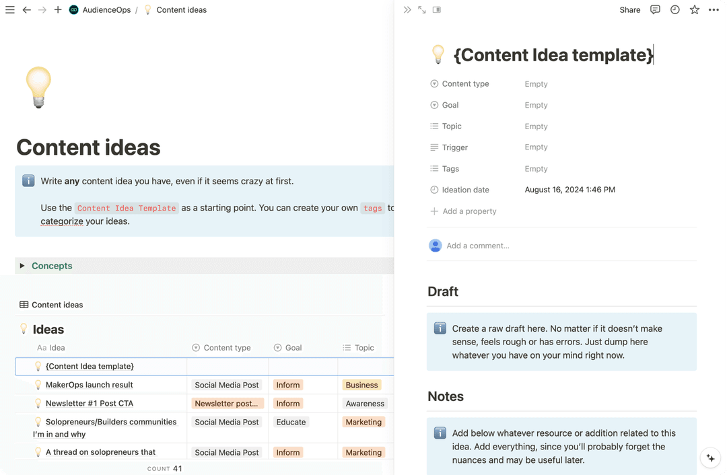
Task: Collapse the peek panel with double-chevron icon
Action: click(406, 9)
